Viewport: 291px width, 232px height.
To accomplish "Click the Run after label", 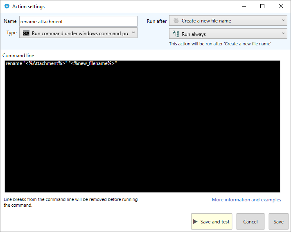I will click(157, 21).
